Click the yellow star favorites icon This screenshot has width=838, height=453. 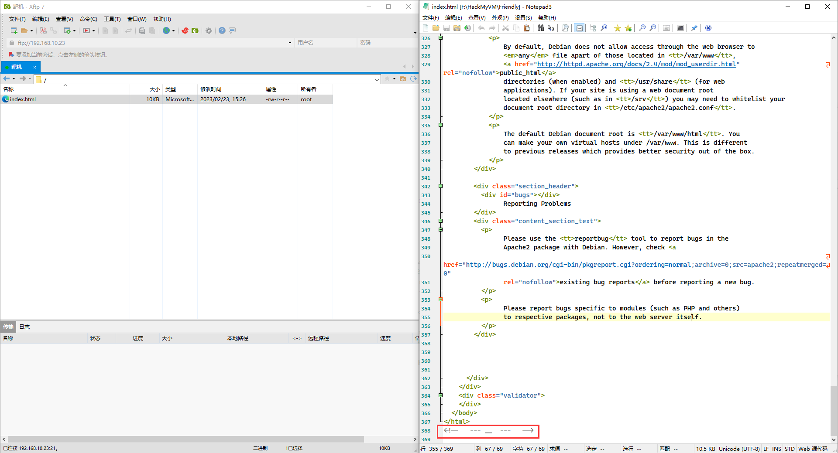(618, 28)
